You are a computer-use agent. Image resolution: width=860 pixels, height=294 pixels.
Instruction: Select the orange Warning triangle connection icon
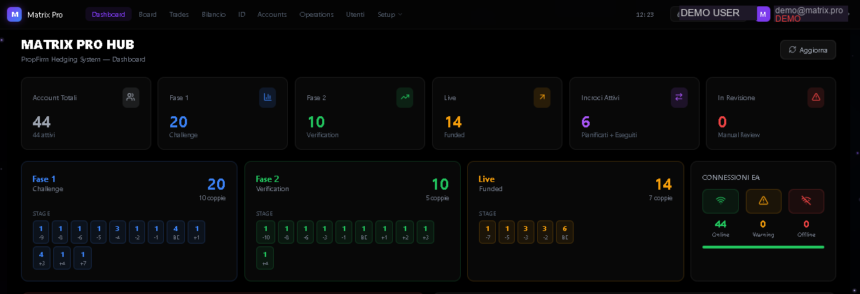click(x=763, y=201)
